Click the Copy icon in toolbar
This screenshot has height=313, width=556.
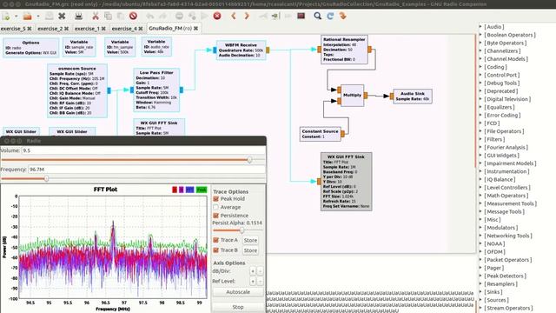(x=108, y=16)
